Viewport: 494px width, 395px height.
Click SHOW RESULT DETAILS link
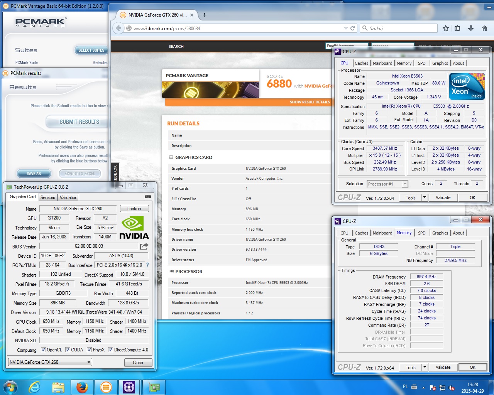pos(310,102)
